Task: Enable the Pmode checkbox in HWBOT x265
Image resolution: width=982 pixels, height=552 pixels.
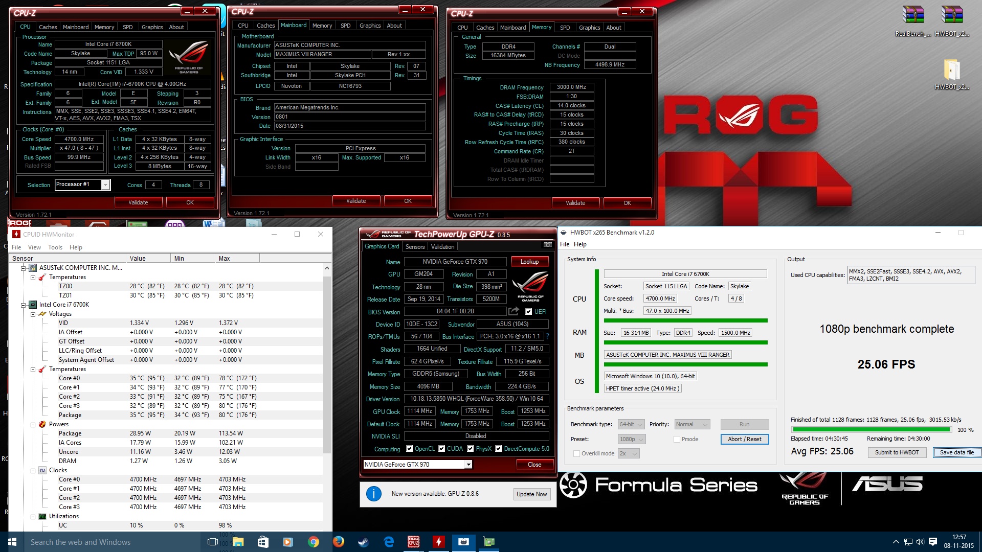Action: pos(677,439)
